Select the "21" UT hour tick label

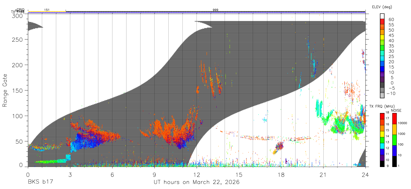(323, 175)
